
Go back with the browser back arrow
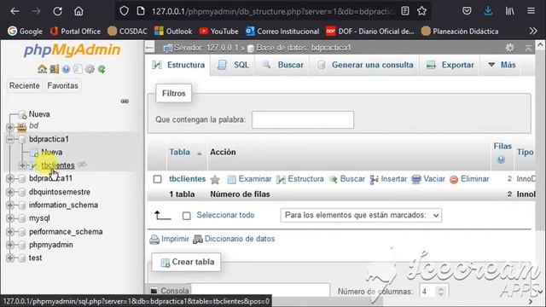tap(15, 11)
